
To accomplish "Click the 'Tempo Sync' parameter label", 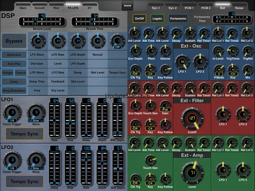I will [117, 72].
